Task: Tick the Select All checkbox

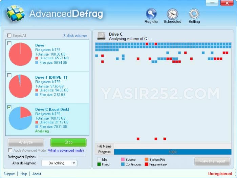Action: (x=9, y=35)
